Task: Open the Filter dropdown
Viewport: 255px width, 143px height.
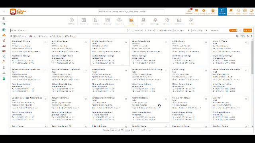Action: [x=149, y=31]
